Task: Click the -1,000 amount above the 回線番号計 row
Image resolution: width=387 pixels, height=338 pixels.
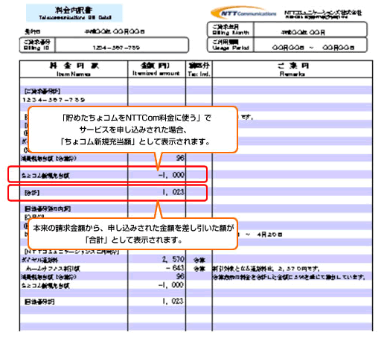Action: (x=171, y=284)
